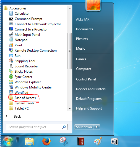Image resolution: width=140 pixels, height=147 pixels.
Task: Open Control Panel
Action: click(x=86, y=79)
